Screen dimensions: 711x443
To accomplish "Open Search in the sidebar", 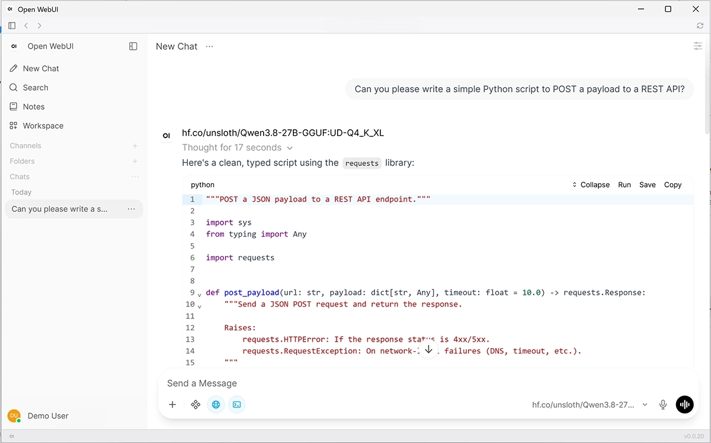I will (74, 87).
